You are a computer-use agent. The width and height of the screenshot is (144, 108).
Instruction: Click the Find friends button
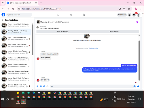click(x=122, y=15)
